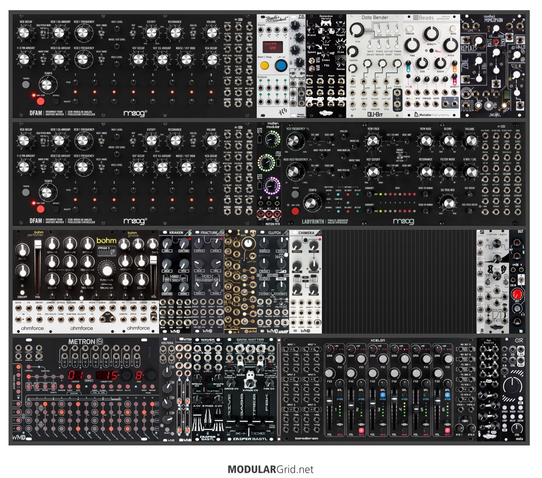
Task: Toggle VCF HP/LP switch on upper DFAM
Action: pyautogui.click(x=133, y=33)
